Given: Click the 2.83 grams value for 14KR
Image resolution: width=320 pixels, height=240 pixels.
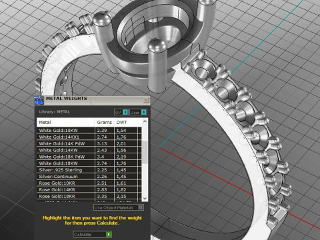Looking at the screenshot, I should tap(102, 189).
